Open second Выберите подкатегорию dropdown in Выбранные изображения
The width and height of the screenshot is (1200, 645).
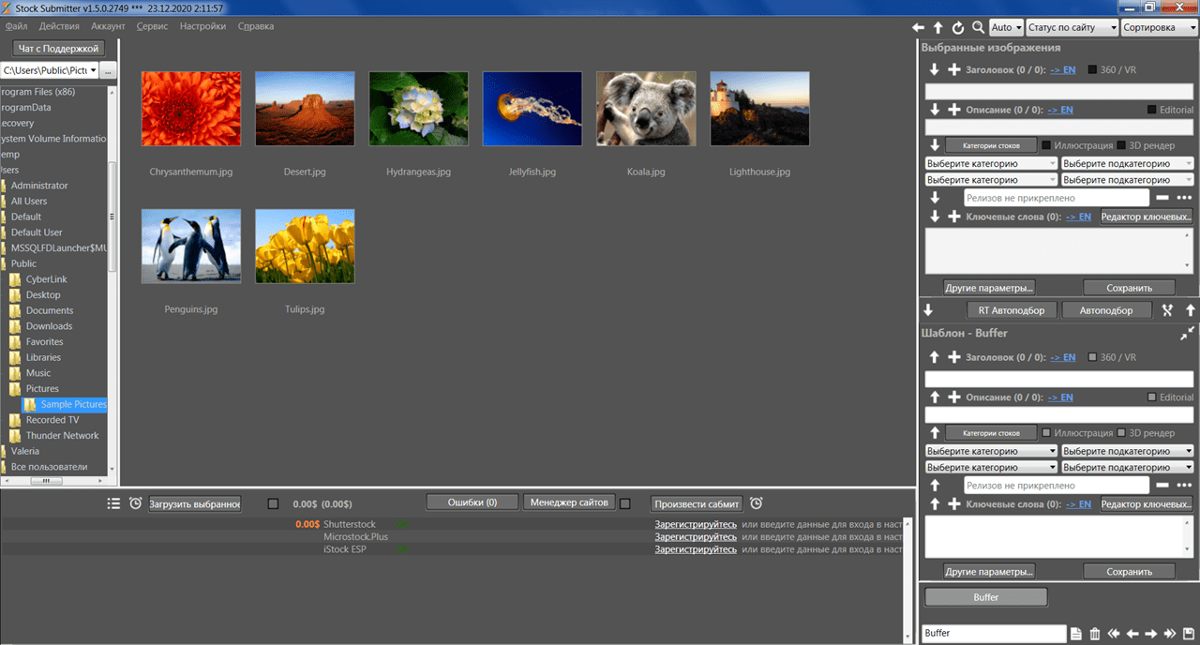click(1128, 179)
